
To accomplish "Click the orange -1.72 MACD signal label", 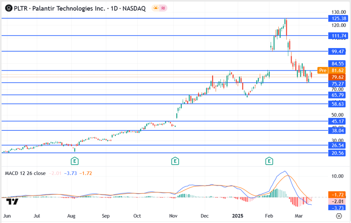I will (337, 195).
